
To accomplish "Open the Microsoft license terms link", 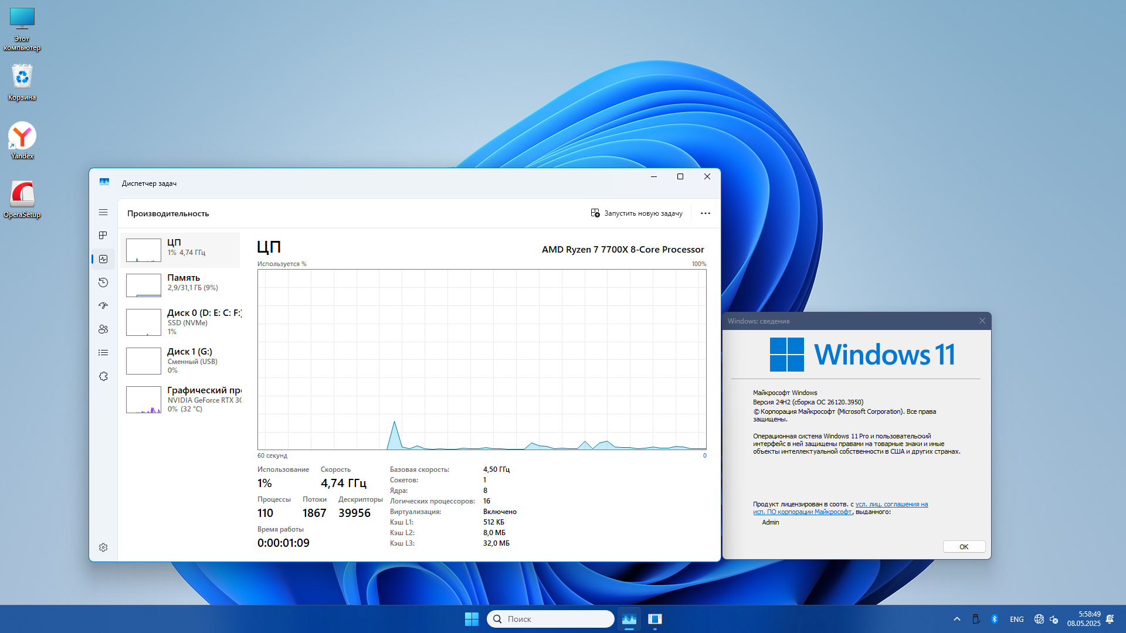I will 891,504.
